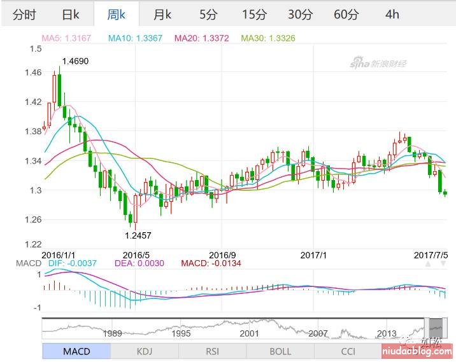Show the CCI indicator

tap(348, 351)
